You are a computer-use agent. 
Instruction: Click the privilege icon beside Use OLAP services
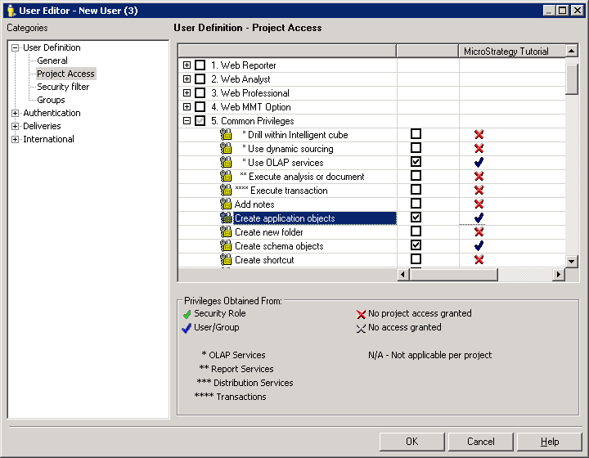coord(226,163)
